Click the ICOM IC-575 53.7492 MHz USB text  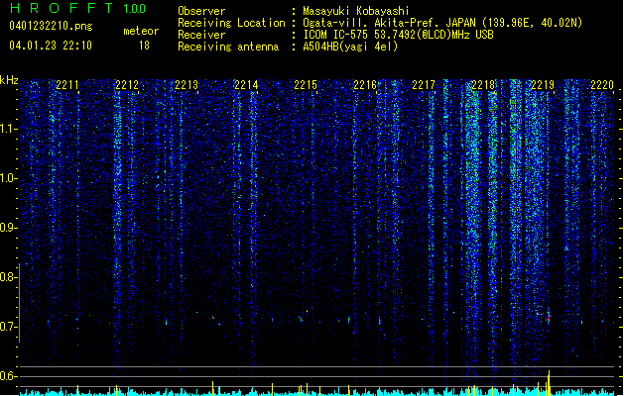pyautogui.click(x=398, y=35)
